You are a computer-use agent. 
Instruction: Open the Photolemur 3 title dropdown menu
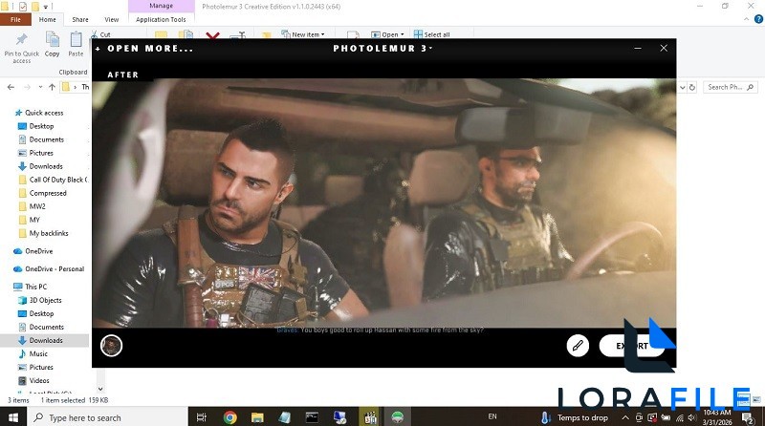(382, 48)
